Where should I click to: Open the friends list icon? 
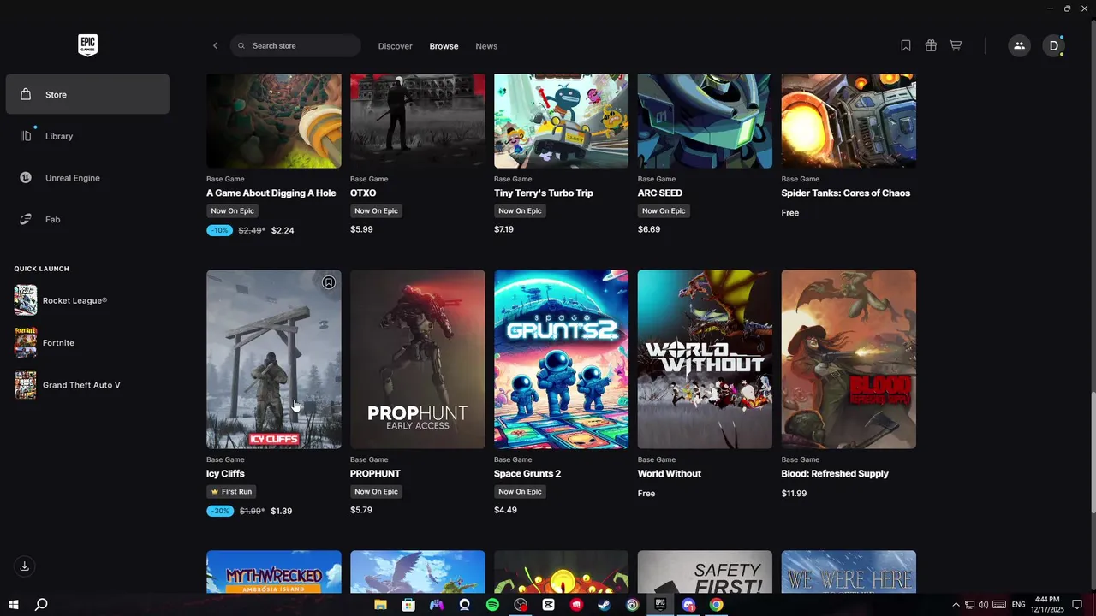(1019, 46)
